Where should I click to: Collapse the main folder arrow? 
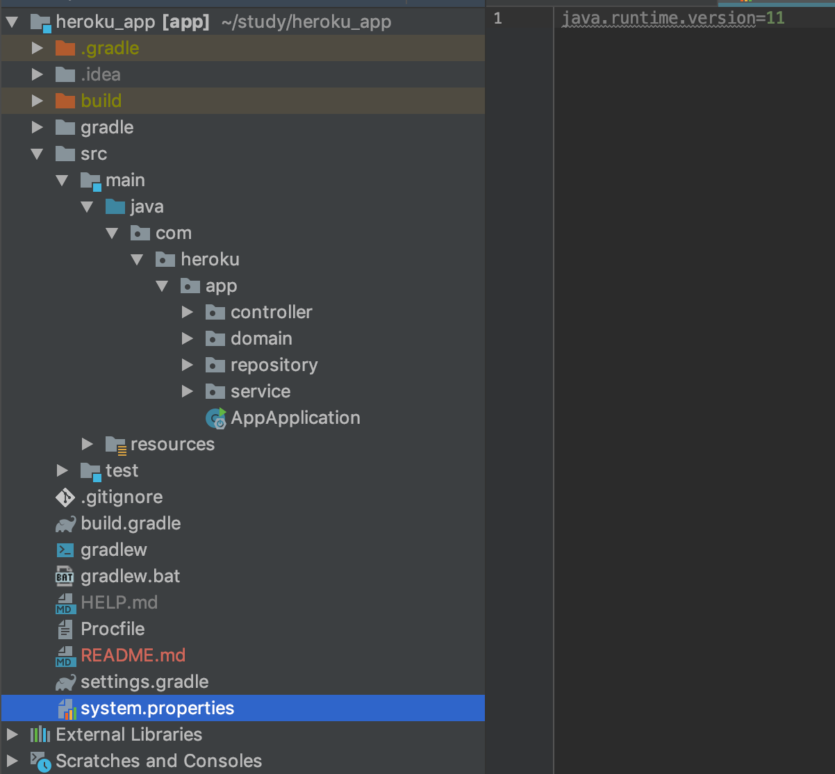pyautogui.click(x=63, y=181)
